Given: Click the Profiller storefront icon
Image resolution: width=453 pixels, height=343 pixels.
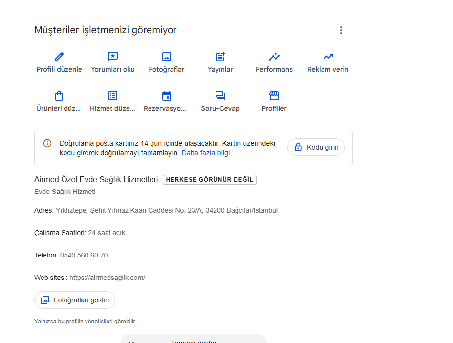Looking at the screenshot, I should click(x=274, y=96).
